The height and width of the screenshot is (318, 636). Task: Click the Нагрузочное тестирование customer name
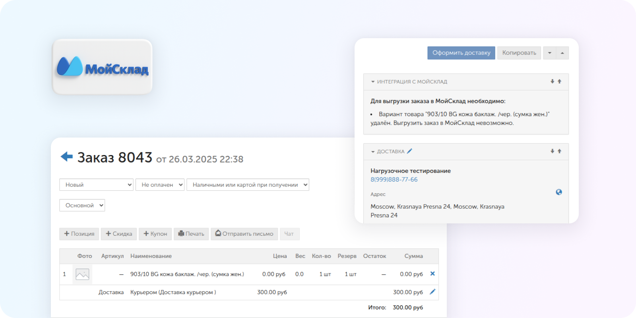[x=411, y=171]
